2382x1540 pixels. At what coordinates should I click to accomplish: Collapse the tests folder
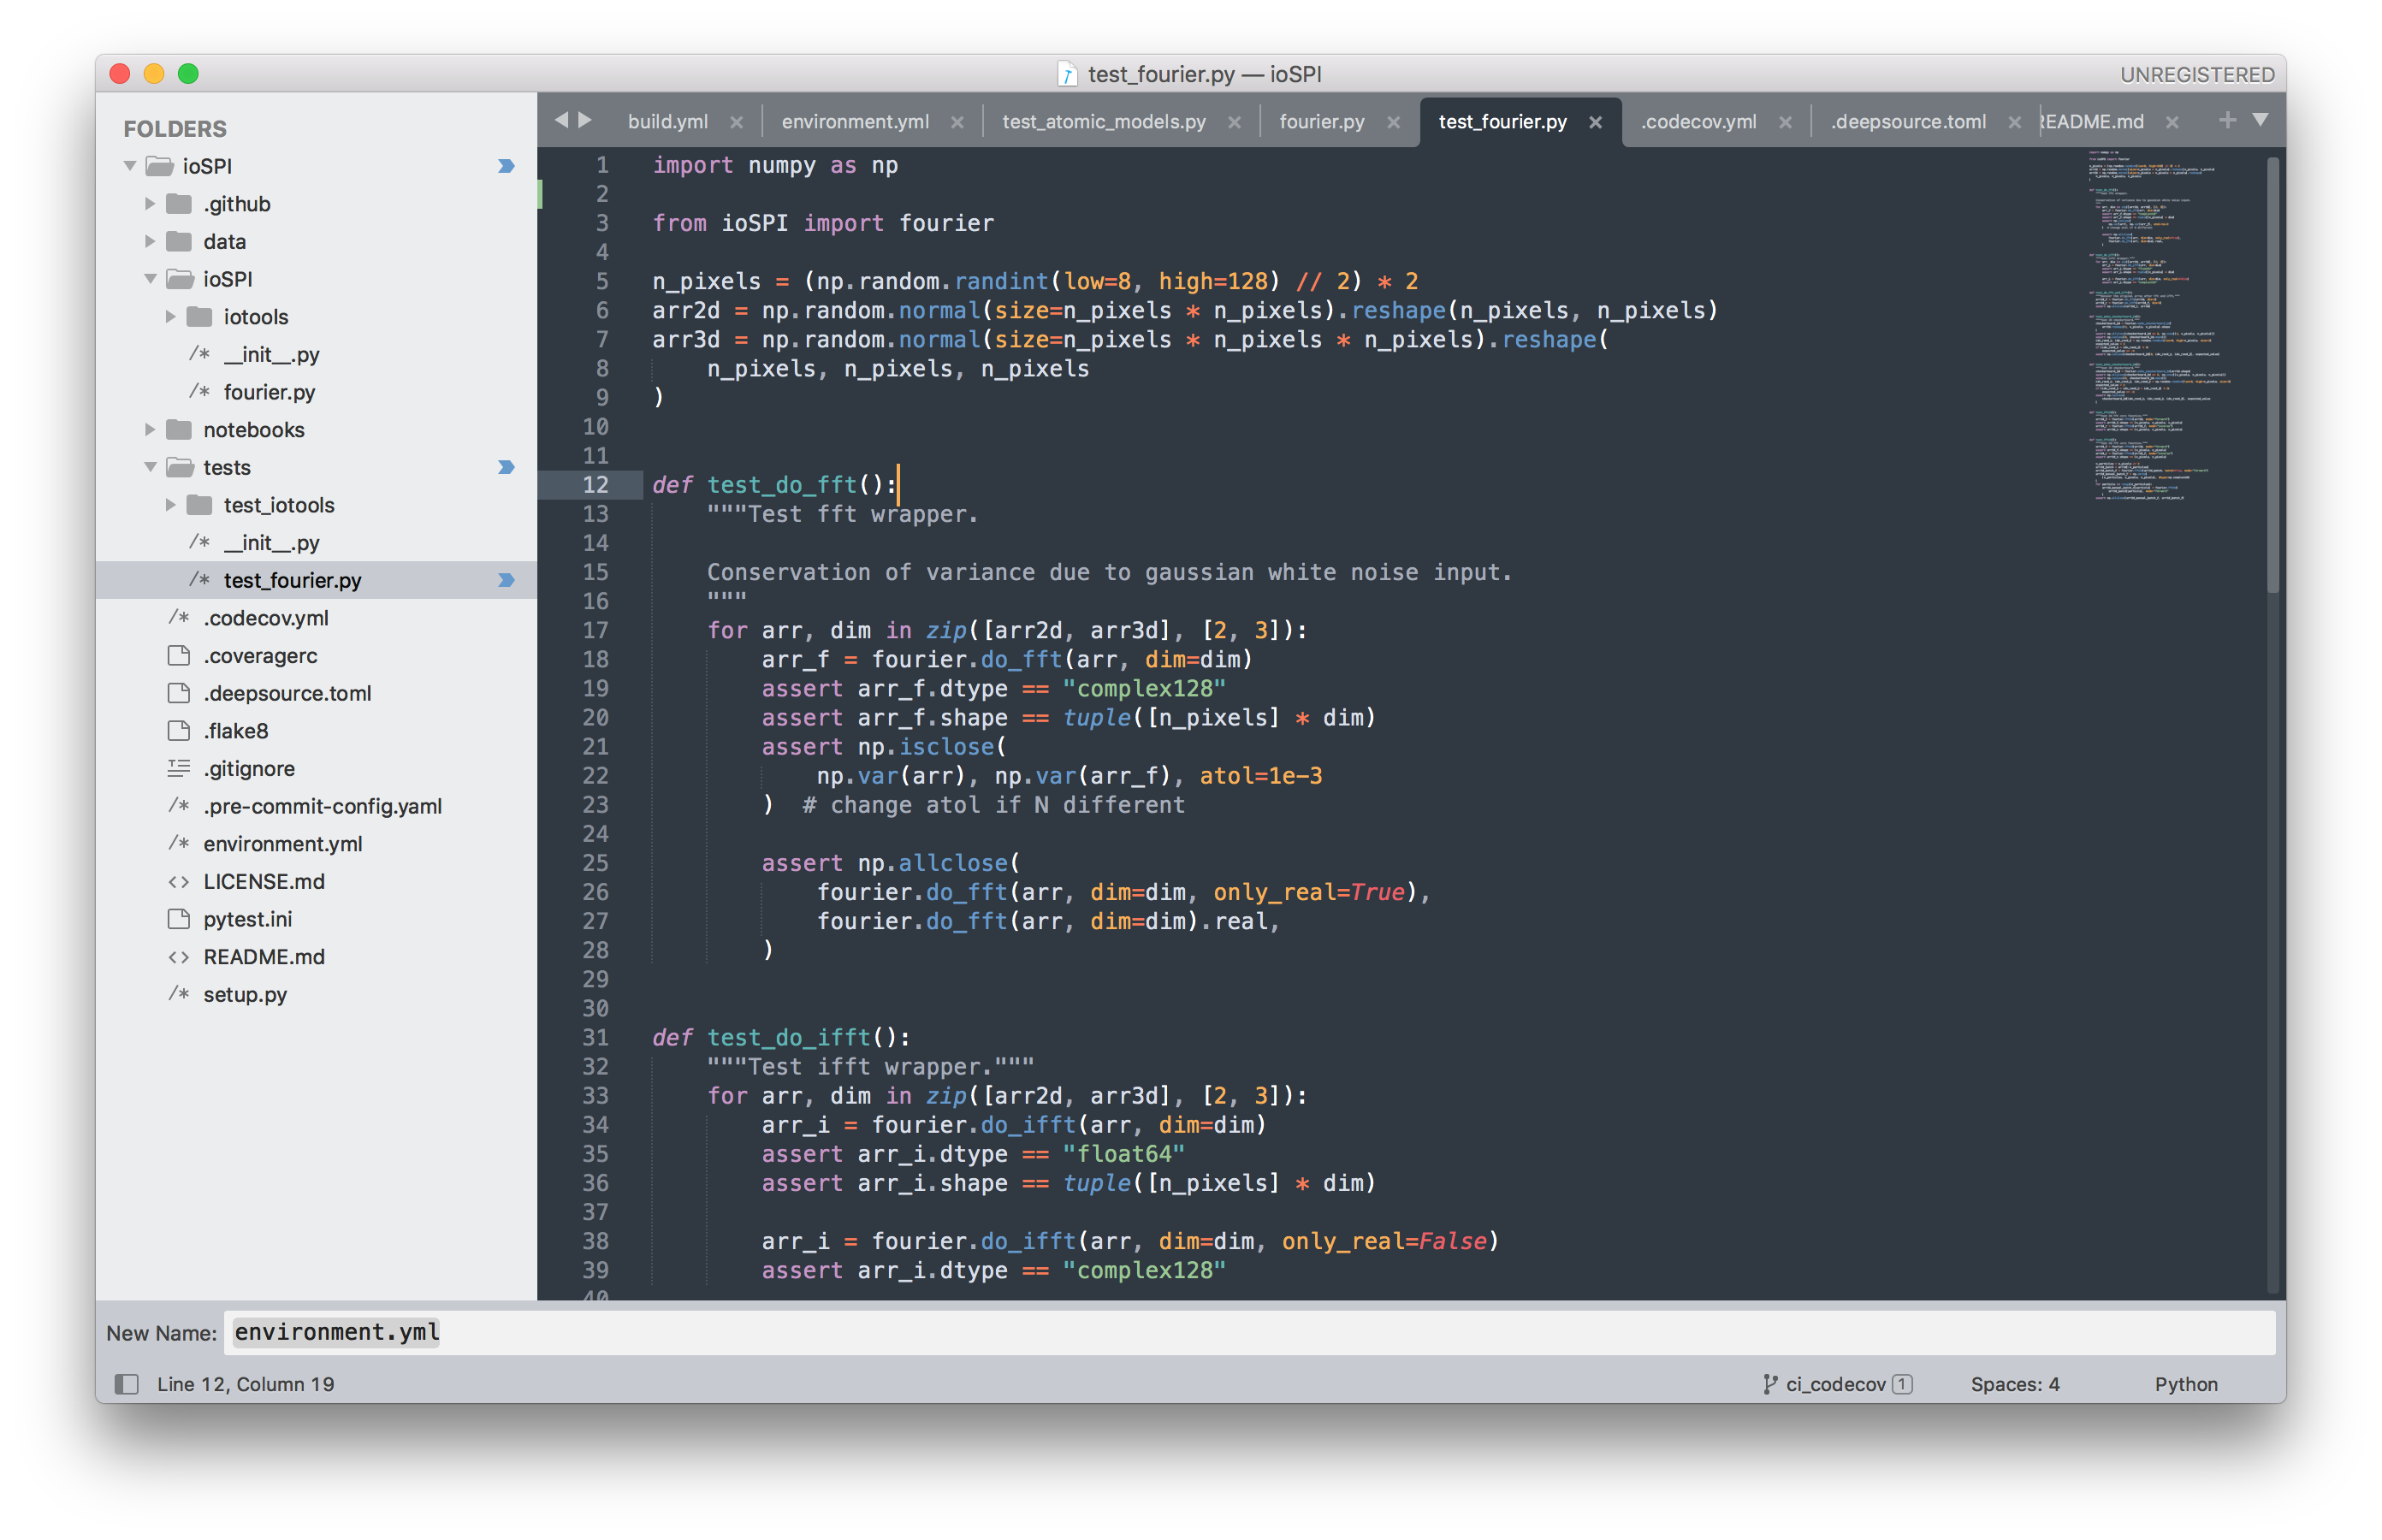coord(150,467)
